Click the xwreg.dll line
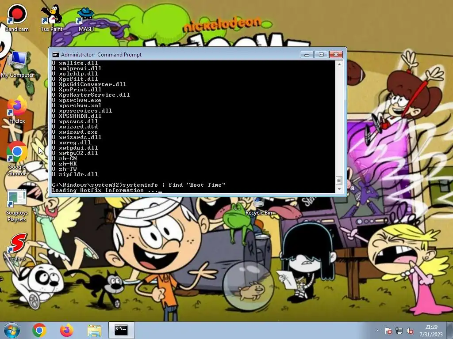This screenshot has height=339, width=453. (72, 143)
